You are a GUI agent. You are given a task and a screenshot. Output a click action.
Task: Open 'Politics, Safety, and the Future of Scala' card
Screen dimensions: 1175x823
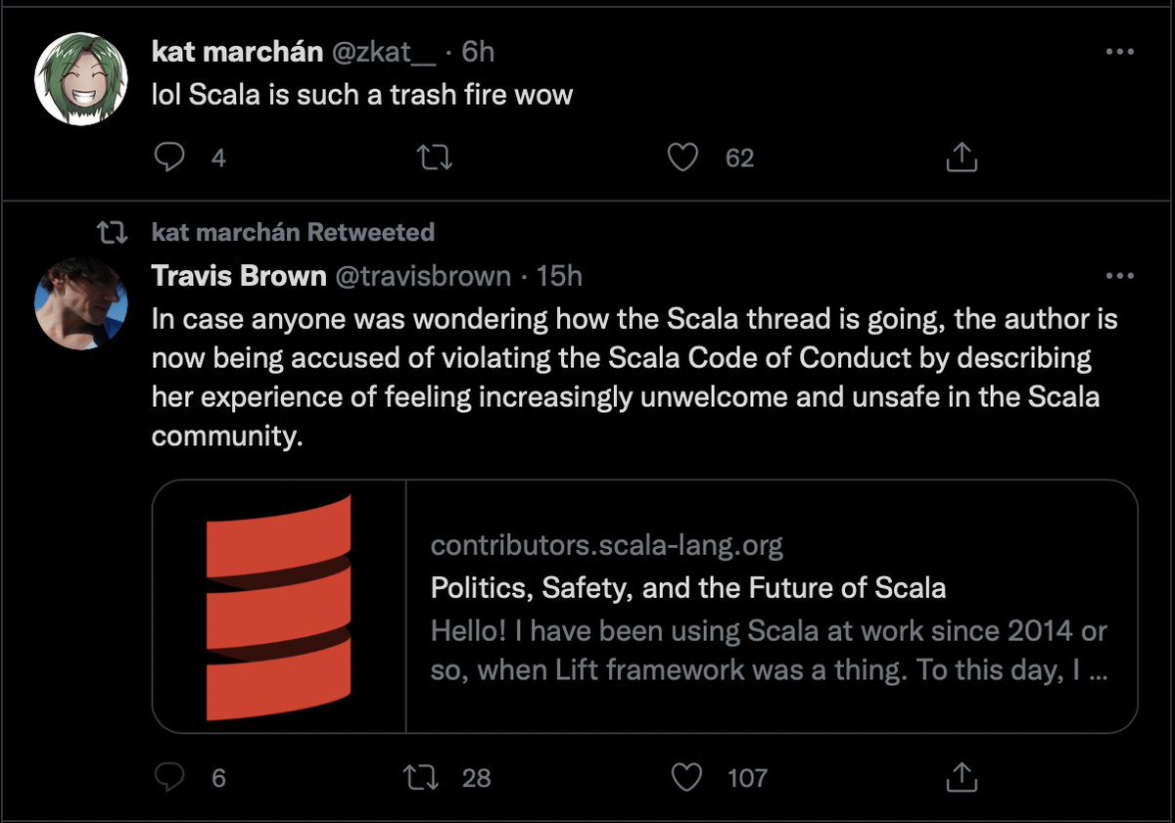click(687, 588)
